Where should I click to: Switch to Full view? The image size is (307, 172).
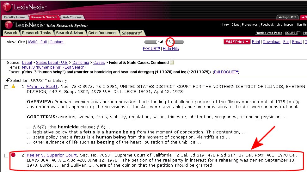(43, 42)
